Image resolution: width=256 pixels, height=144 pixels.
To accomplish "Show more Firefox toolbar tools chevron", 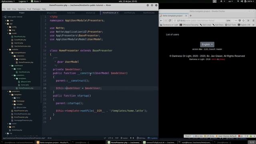I will 248,20.
